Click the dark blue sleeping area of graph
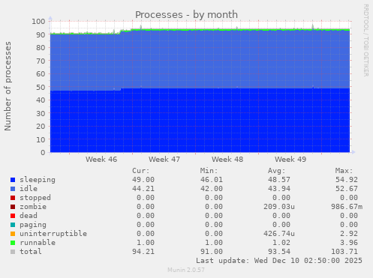This screenshot has width=373, height=278. coord(200,120)
